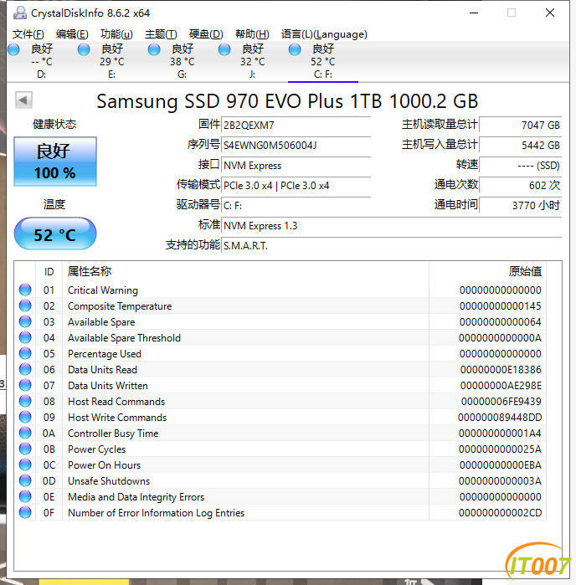The height and width of the screenshot is (585, 576).
Task: Click features field S.M.A.R.T.
Action: coord(391,246)
